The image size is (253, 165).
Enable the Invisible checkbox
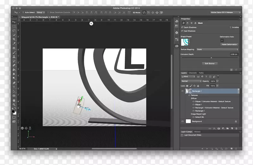pyautogui.click(x=231, y=27)
